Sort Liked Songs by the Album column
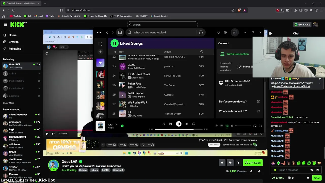 pos(168,52)
